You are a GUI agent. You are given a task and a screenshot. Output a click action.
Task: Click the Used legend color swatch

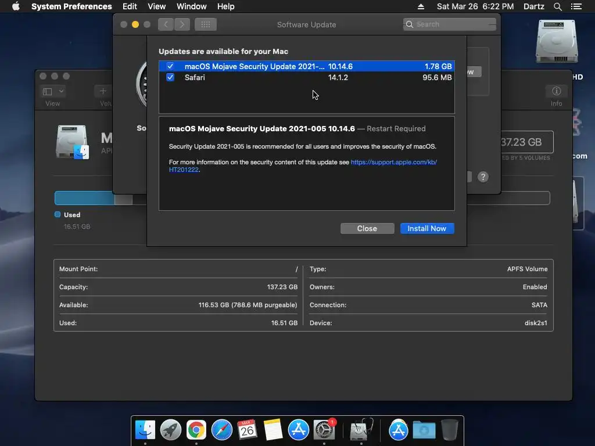[x=58, y=214]
